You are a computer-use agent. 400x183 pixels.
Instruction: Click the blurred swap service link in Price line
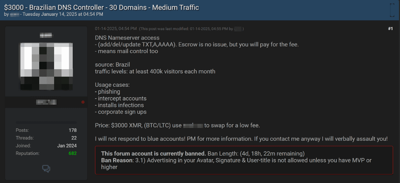point(193,126)
